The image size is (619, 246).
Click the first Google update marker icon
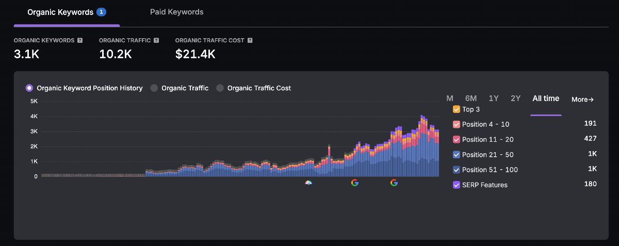tap(355, 183)
